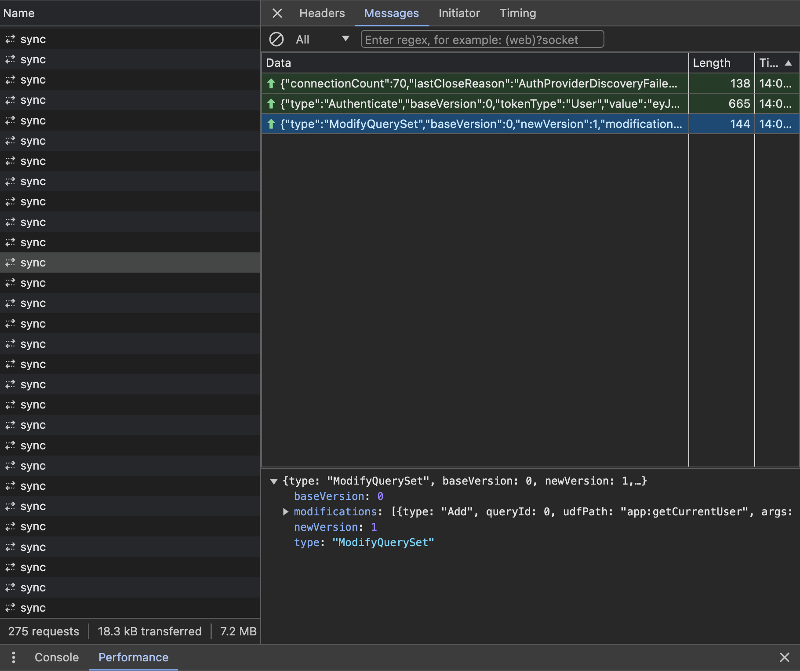This screenshot has width=800, height=671.
Task: Open the All message filter dropdown
Action: tap(322, 40)
